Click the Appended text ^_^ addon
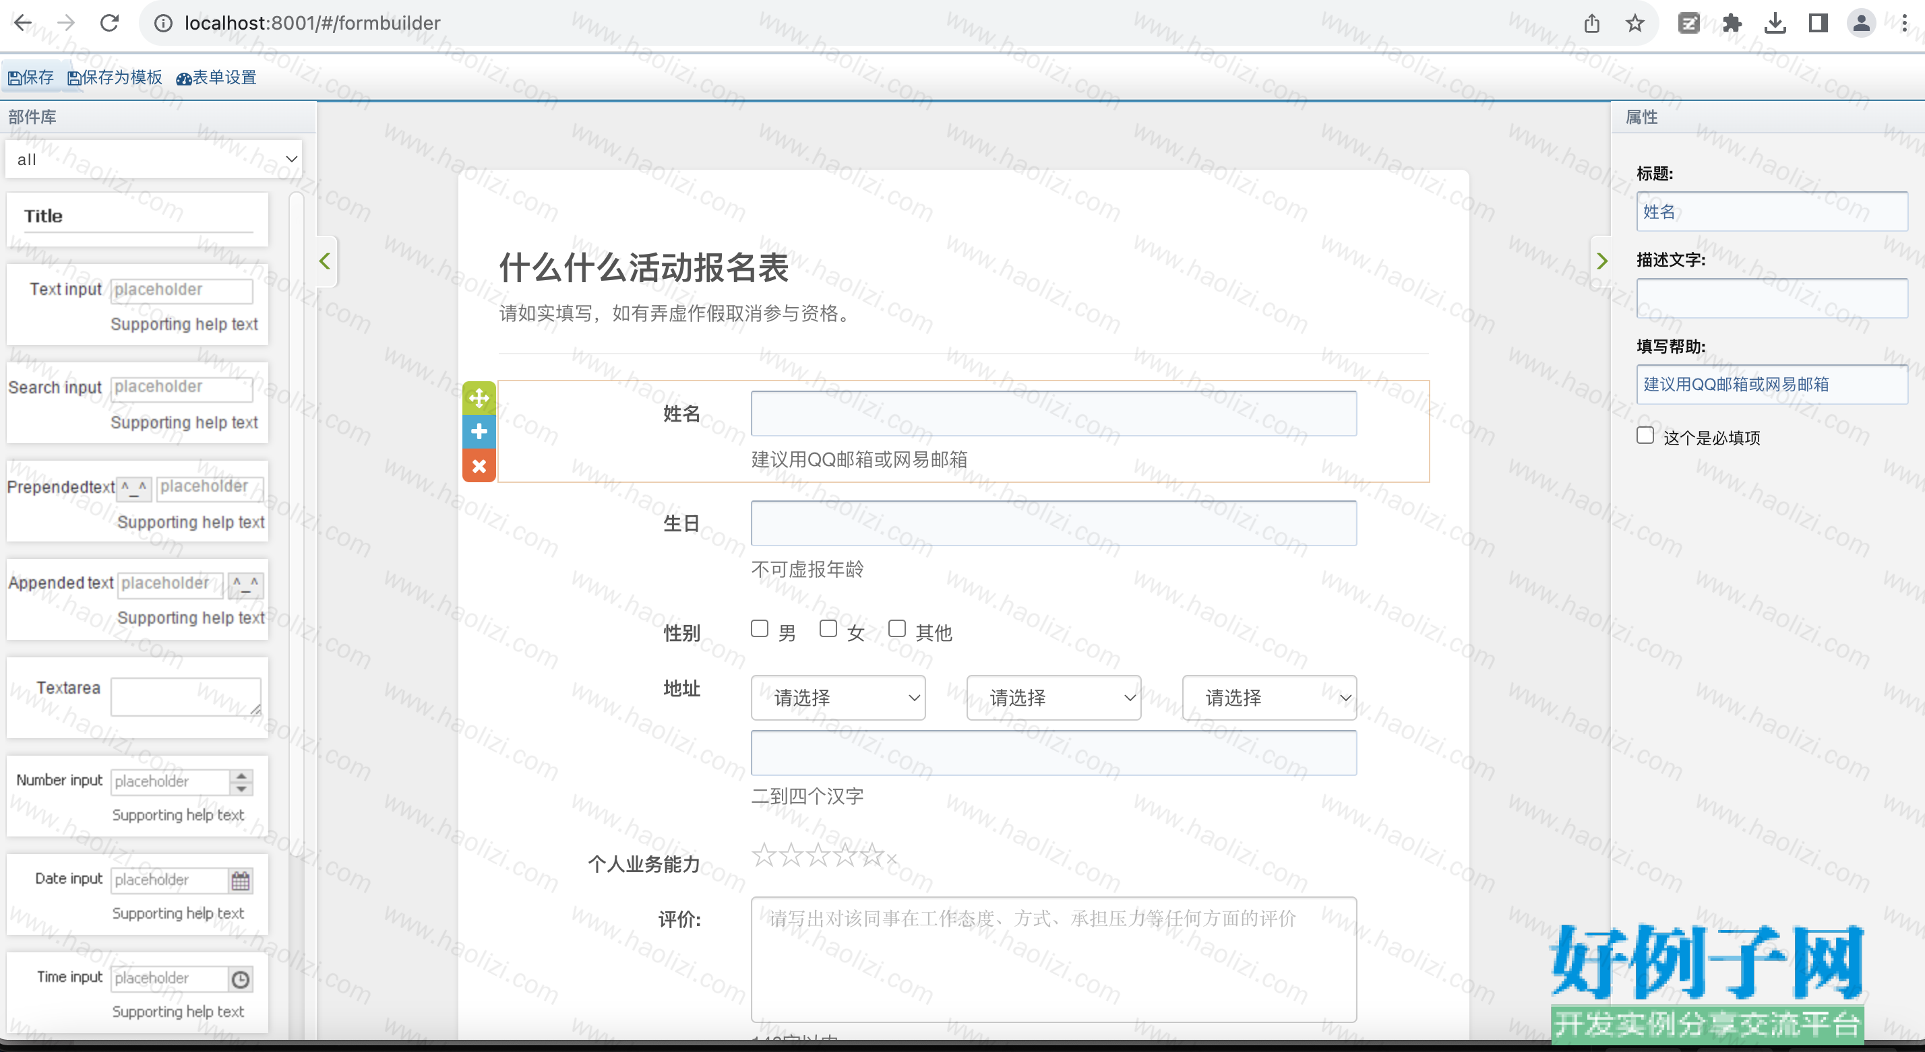The height and width of the screenshot is (1052, 1925). tap(246, 584)
